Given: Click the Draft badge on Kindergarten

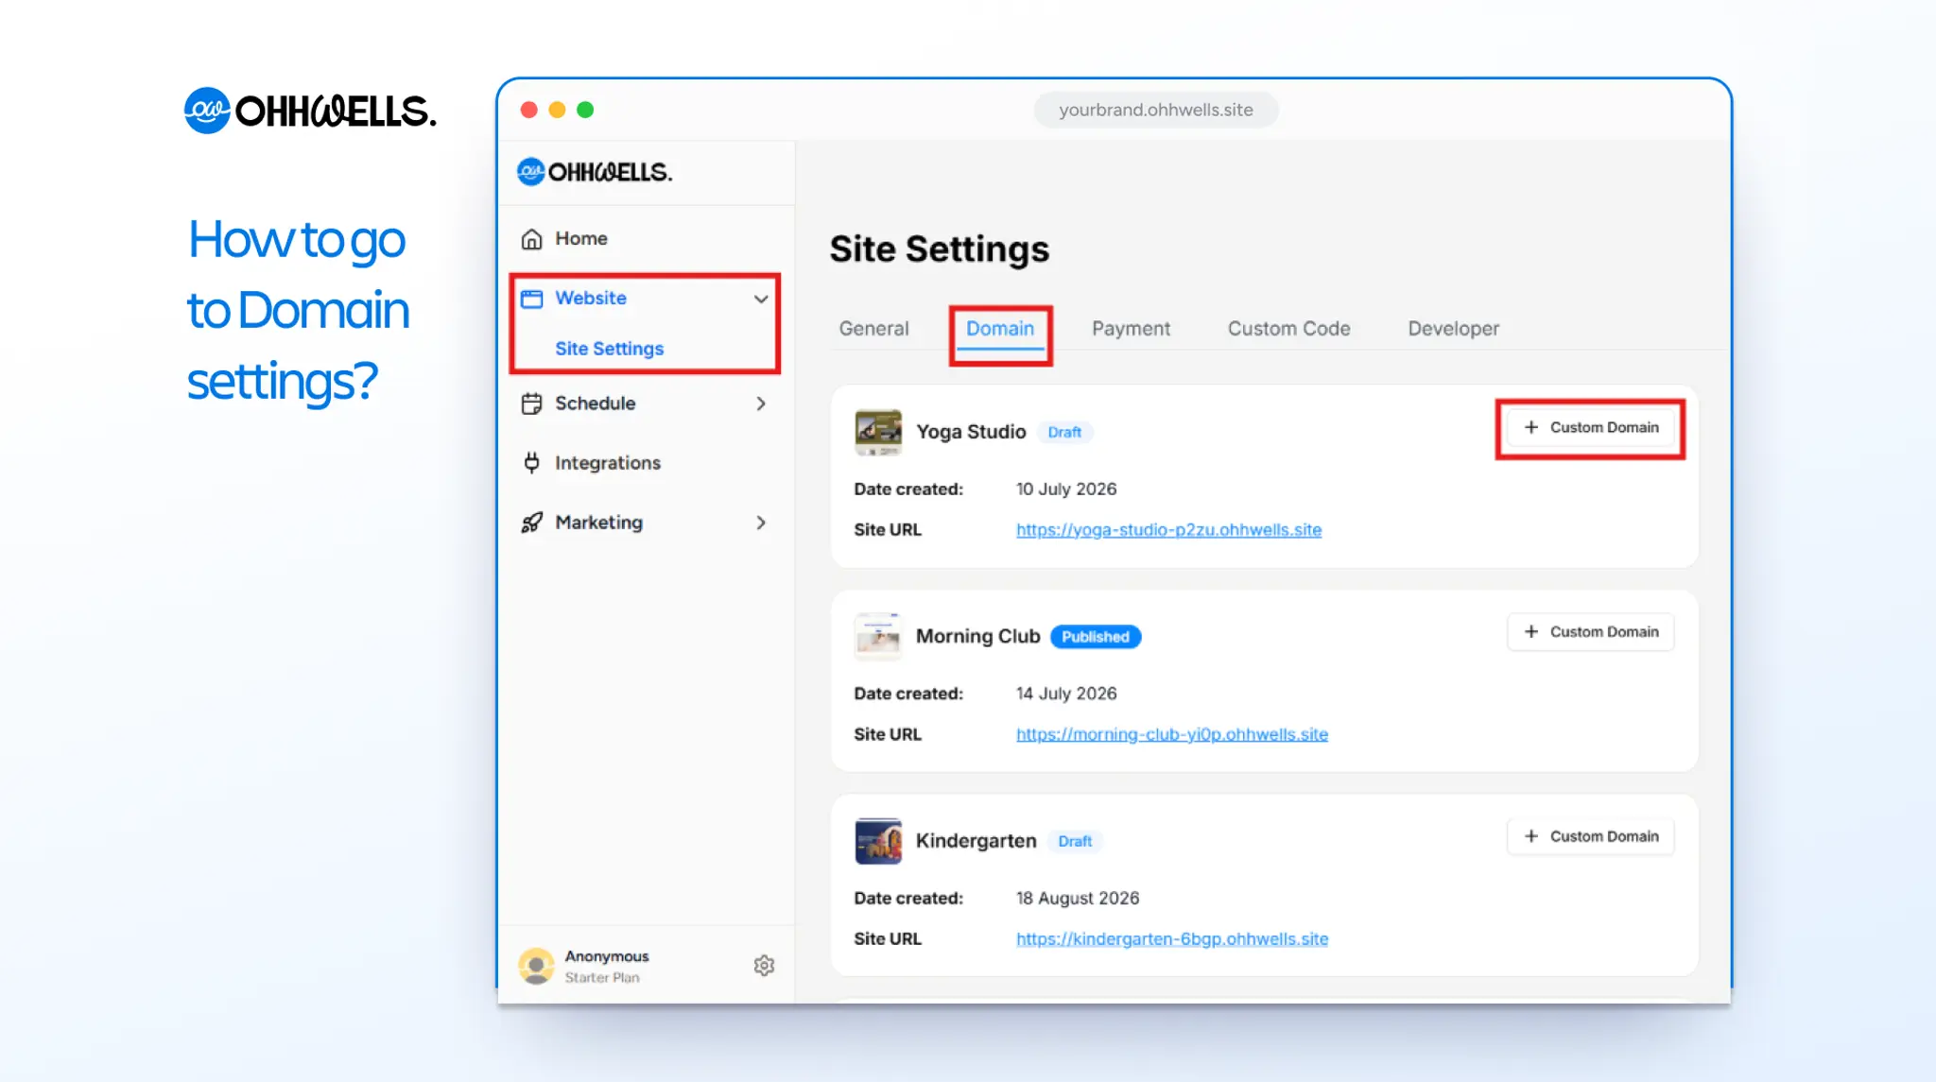Looking at the screenshot, I should (1075, 841).
